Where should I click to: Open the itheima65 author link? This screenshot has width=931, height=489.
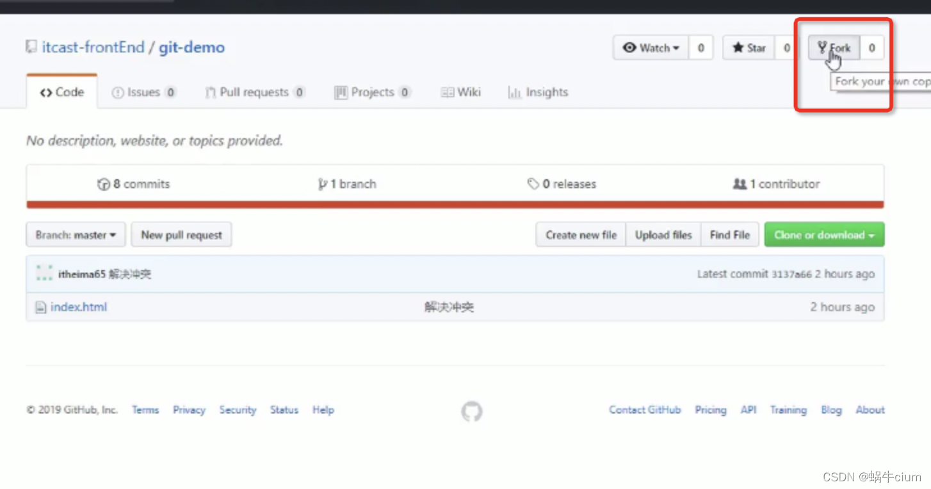81,274
